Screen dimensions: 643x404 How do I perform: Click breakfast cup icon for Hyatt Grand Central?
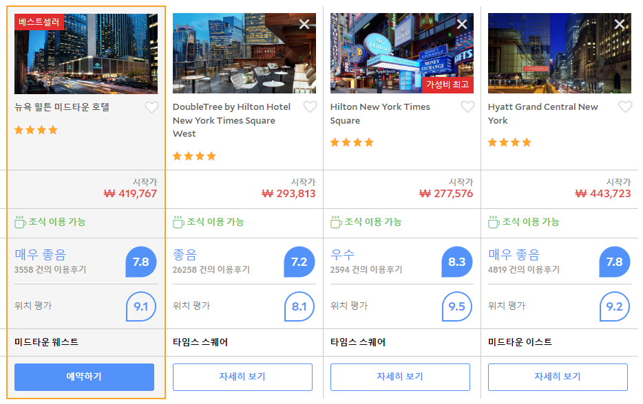(x=494, y=222)
